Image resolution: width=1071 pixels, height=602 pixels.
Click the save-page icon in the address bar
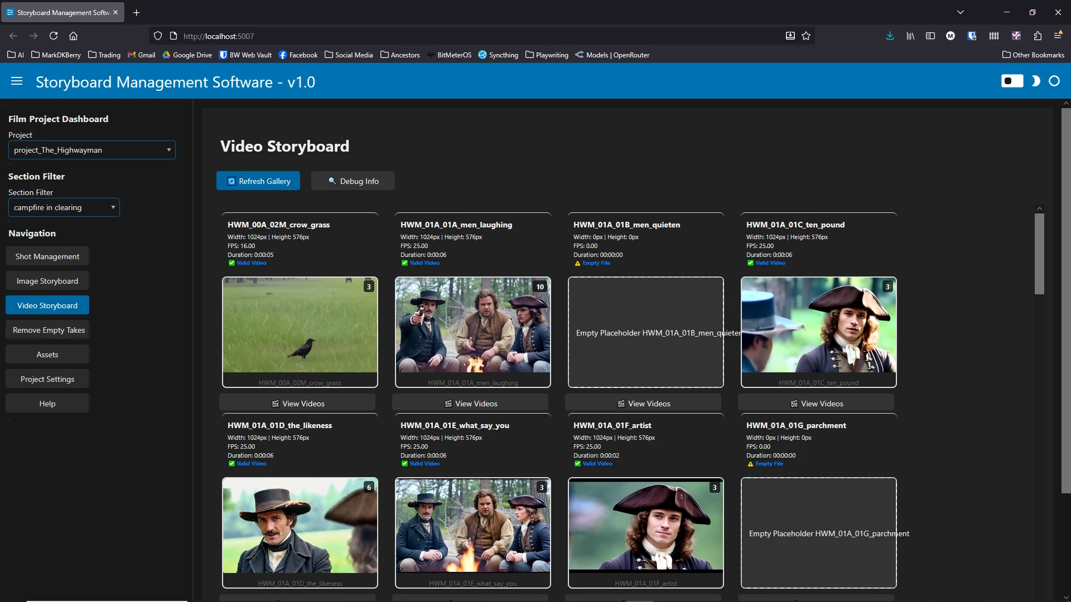[790, 36]
